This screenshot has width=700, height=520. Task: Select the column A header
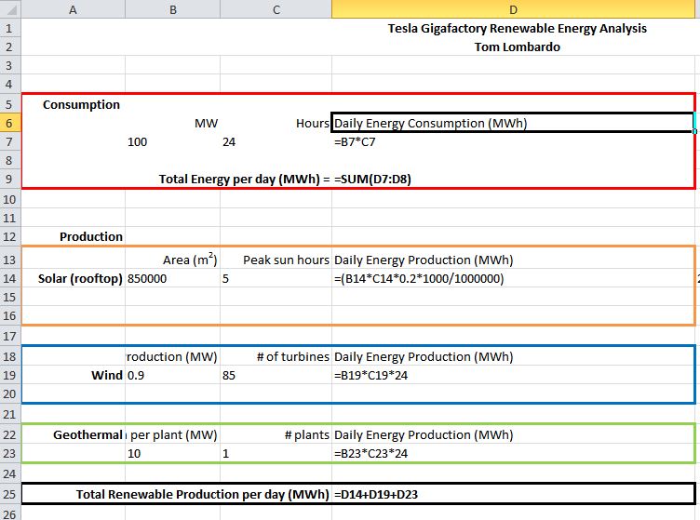pos(74,9)
